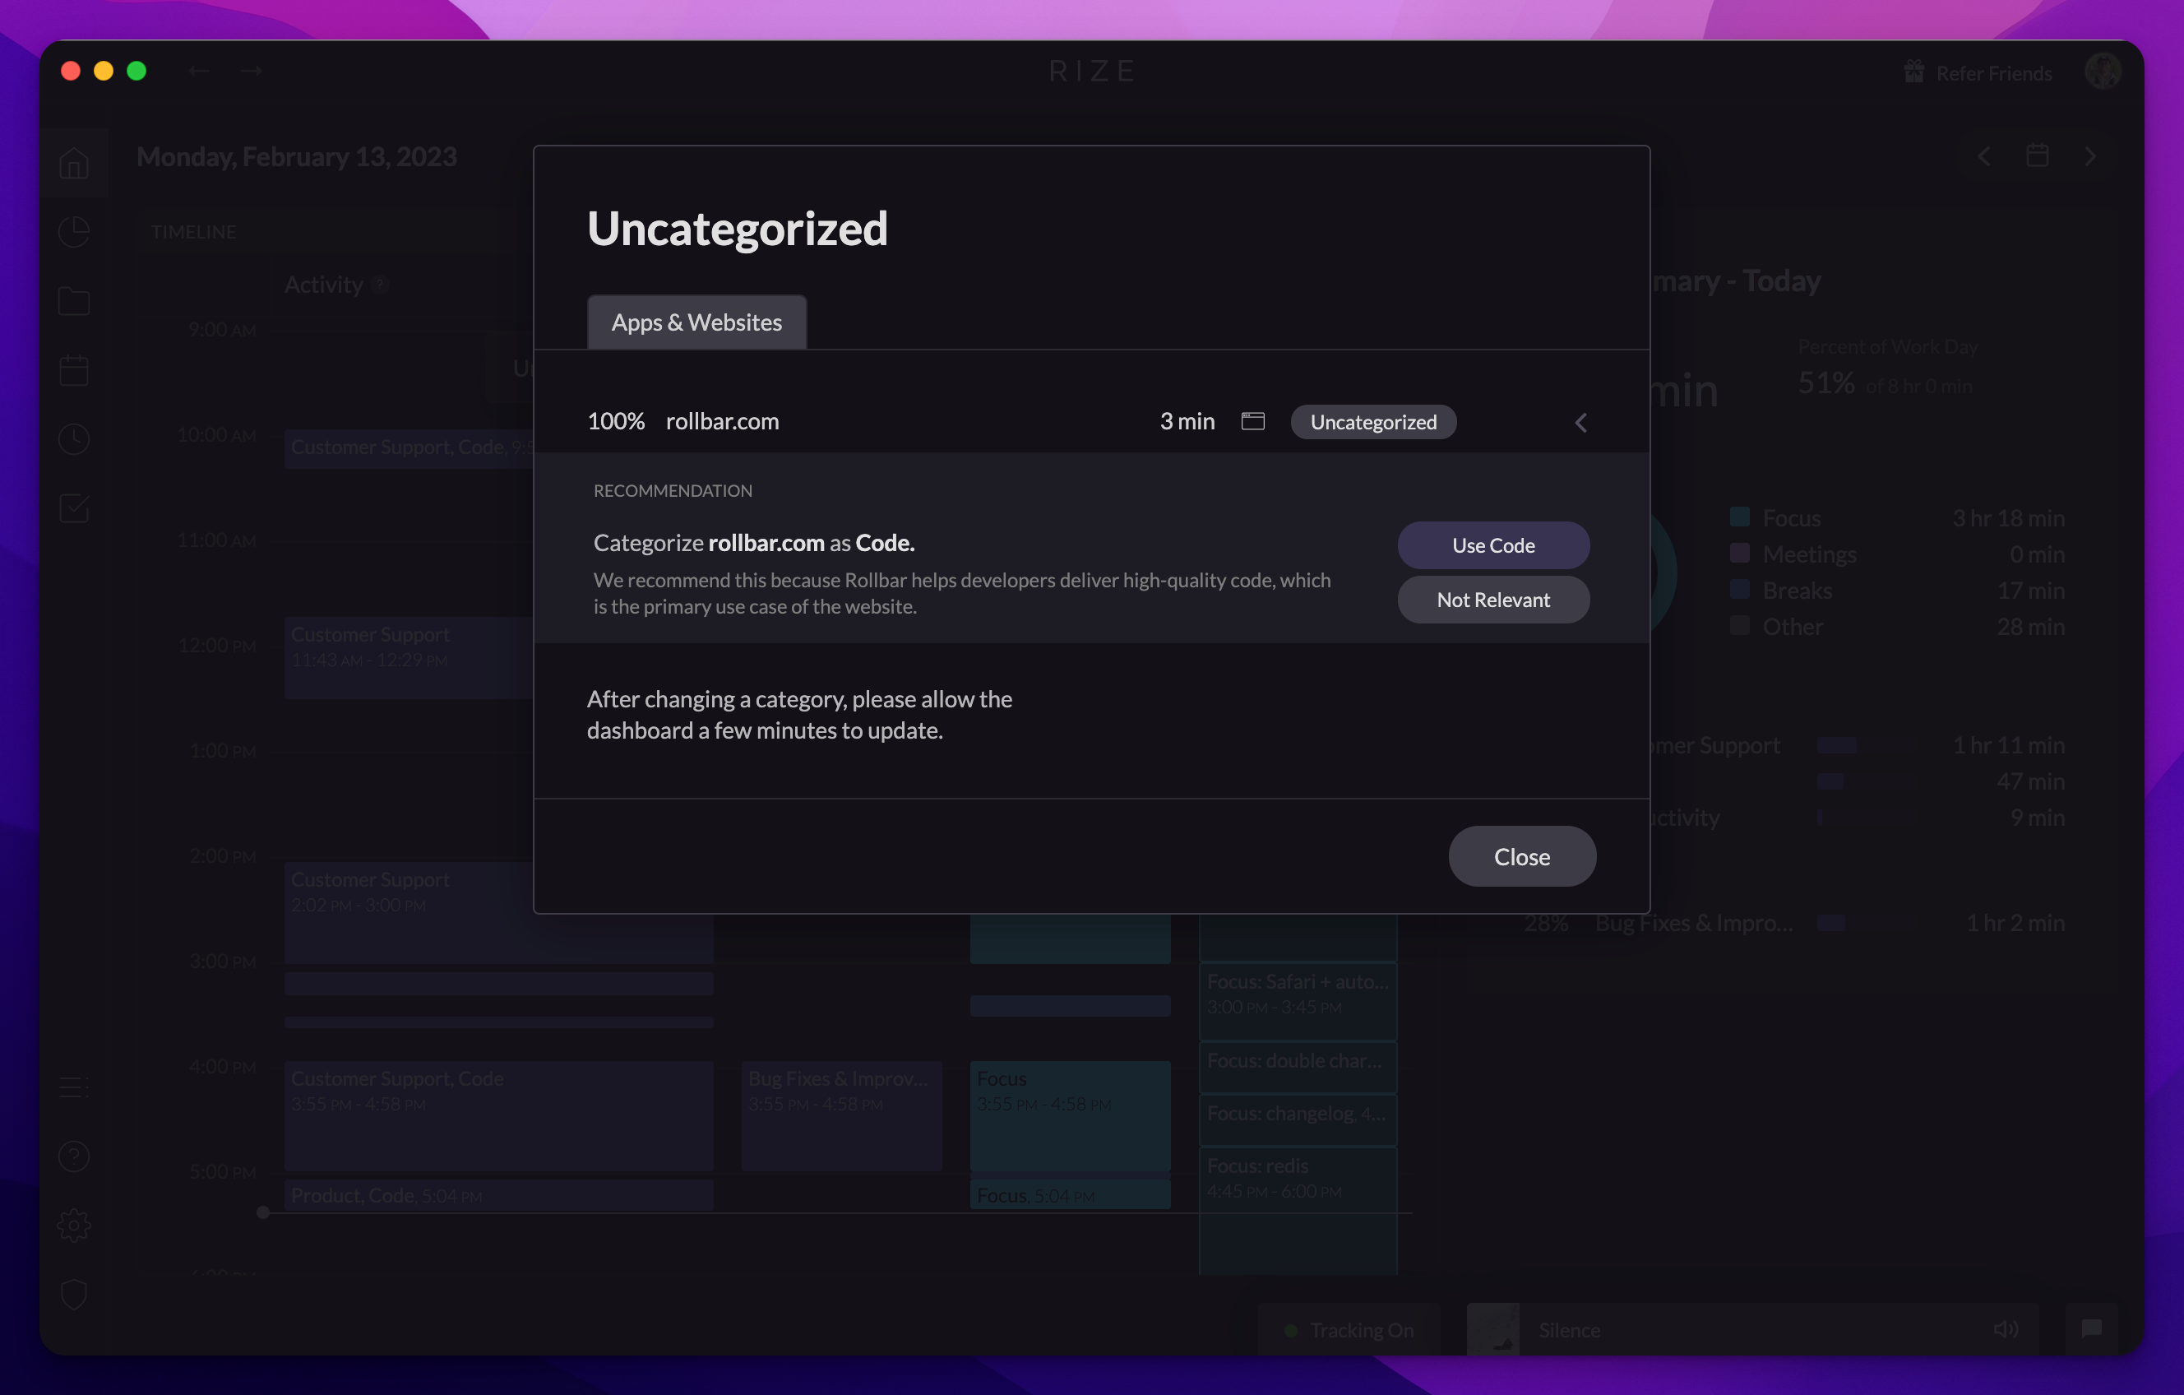The width and height of the screenshot is (2184, 1395).
Task: Click the Activity help question icon
Action: coord(380,284)
